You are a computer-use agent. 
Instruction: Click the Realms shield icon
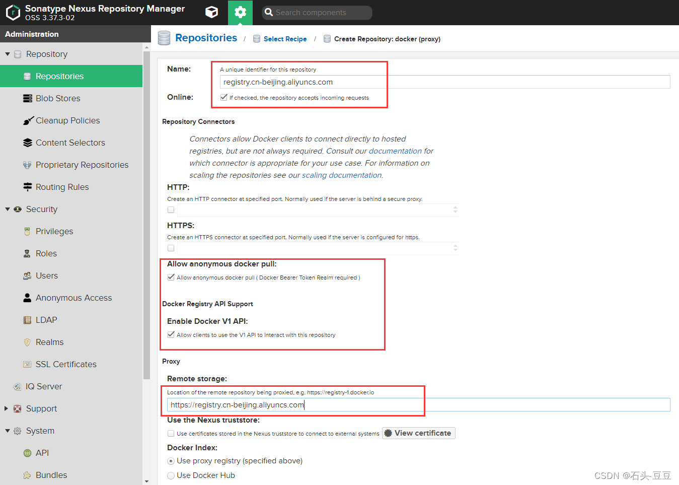tap(28, 342)
